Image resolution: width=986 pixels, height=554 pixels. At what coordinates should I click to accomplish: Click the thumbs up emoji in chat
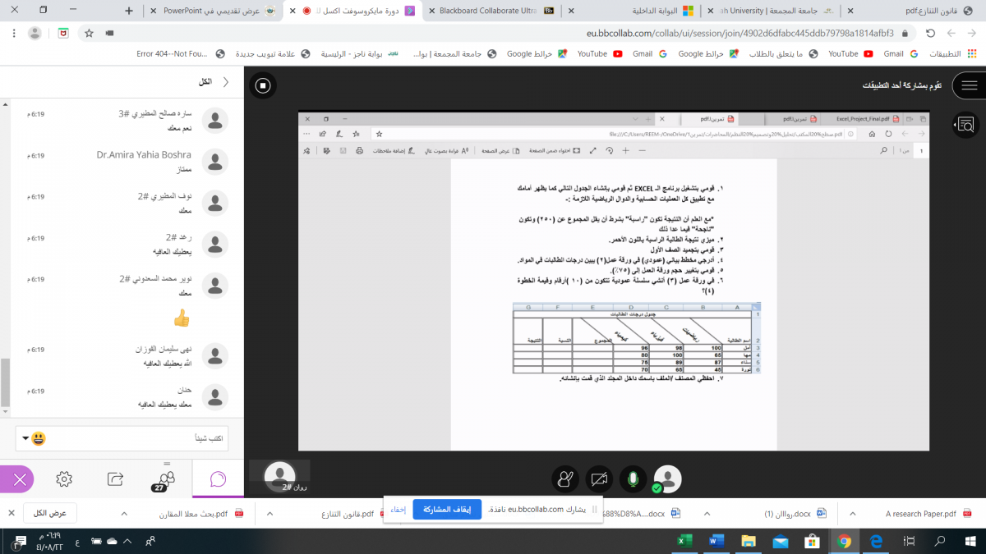[x=182, y=318]
